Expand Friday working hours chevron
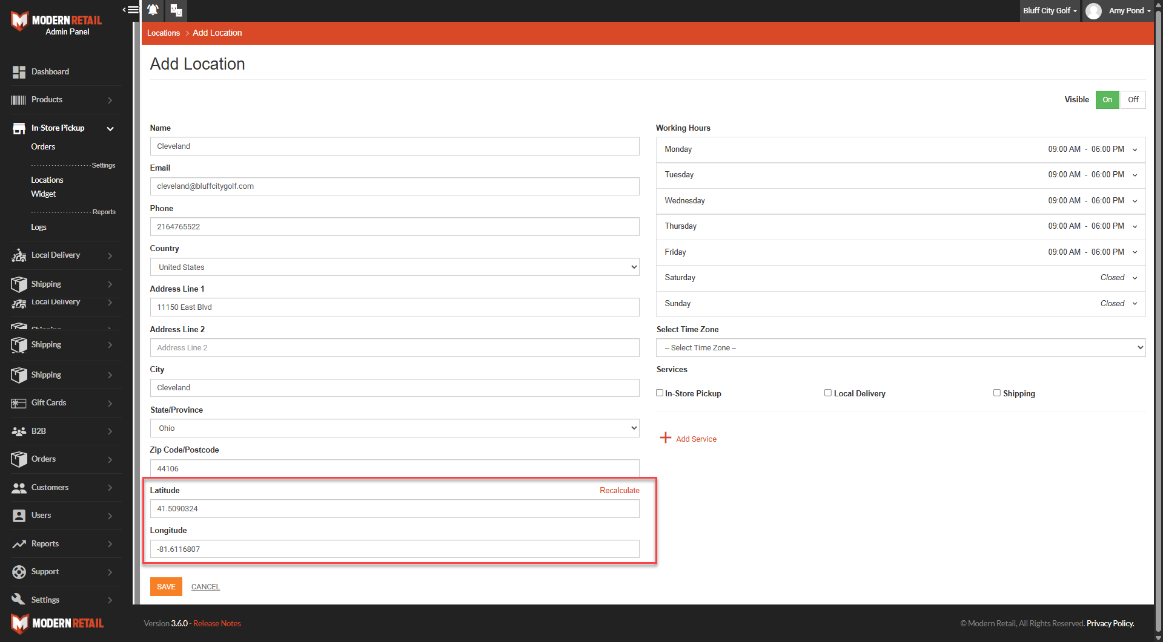The width and height of the screenshot is (1163, 642). [1135, 252]
